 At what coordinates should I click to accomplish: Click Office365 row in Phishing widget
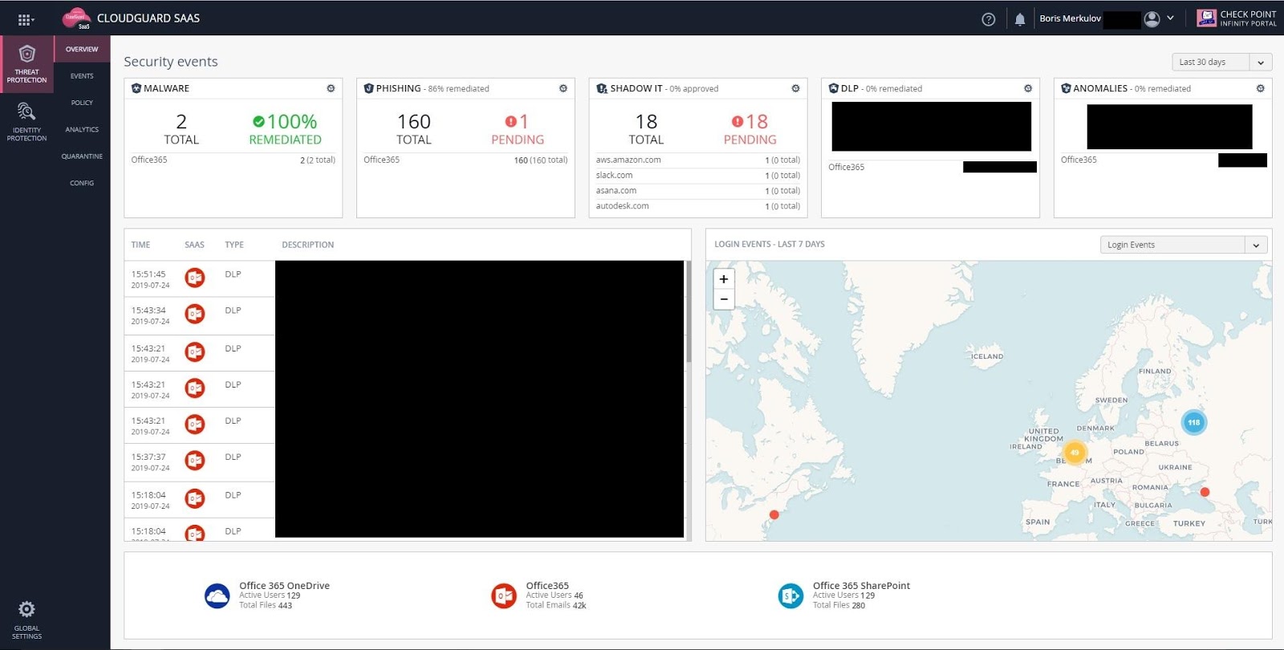(x=465, y=160)
